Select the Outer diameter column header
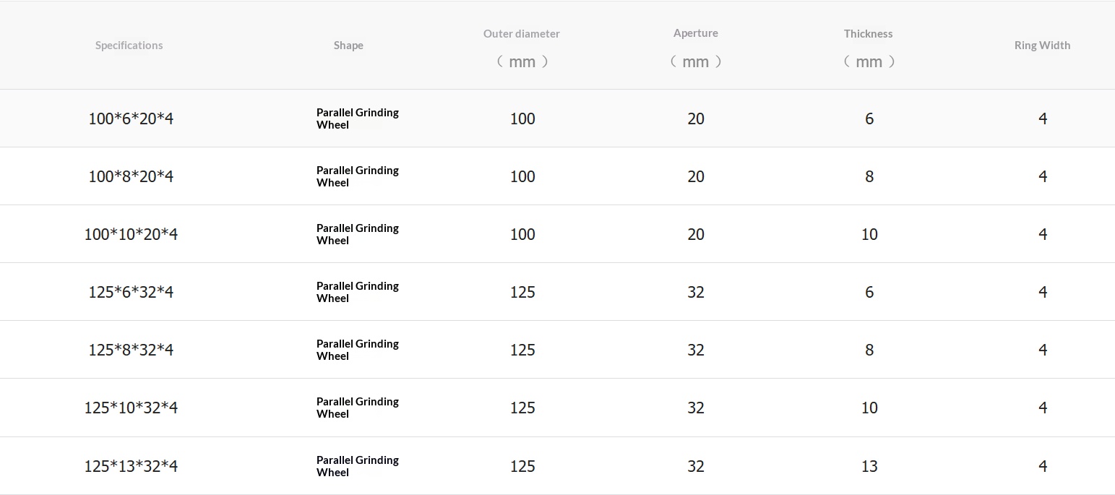1115x495 pixels. pyautogui.click(x=522, y=34)
